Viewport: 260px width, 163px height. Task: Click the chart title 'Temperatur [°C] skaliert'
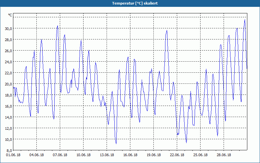pos(135,3)
